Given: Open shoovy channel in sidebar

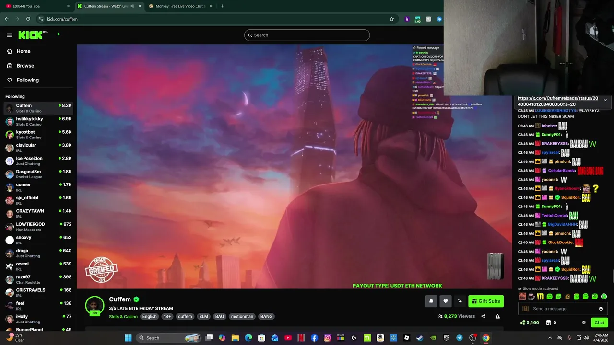Looking at the screenshot, I should click(x=38, y=240).
